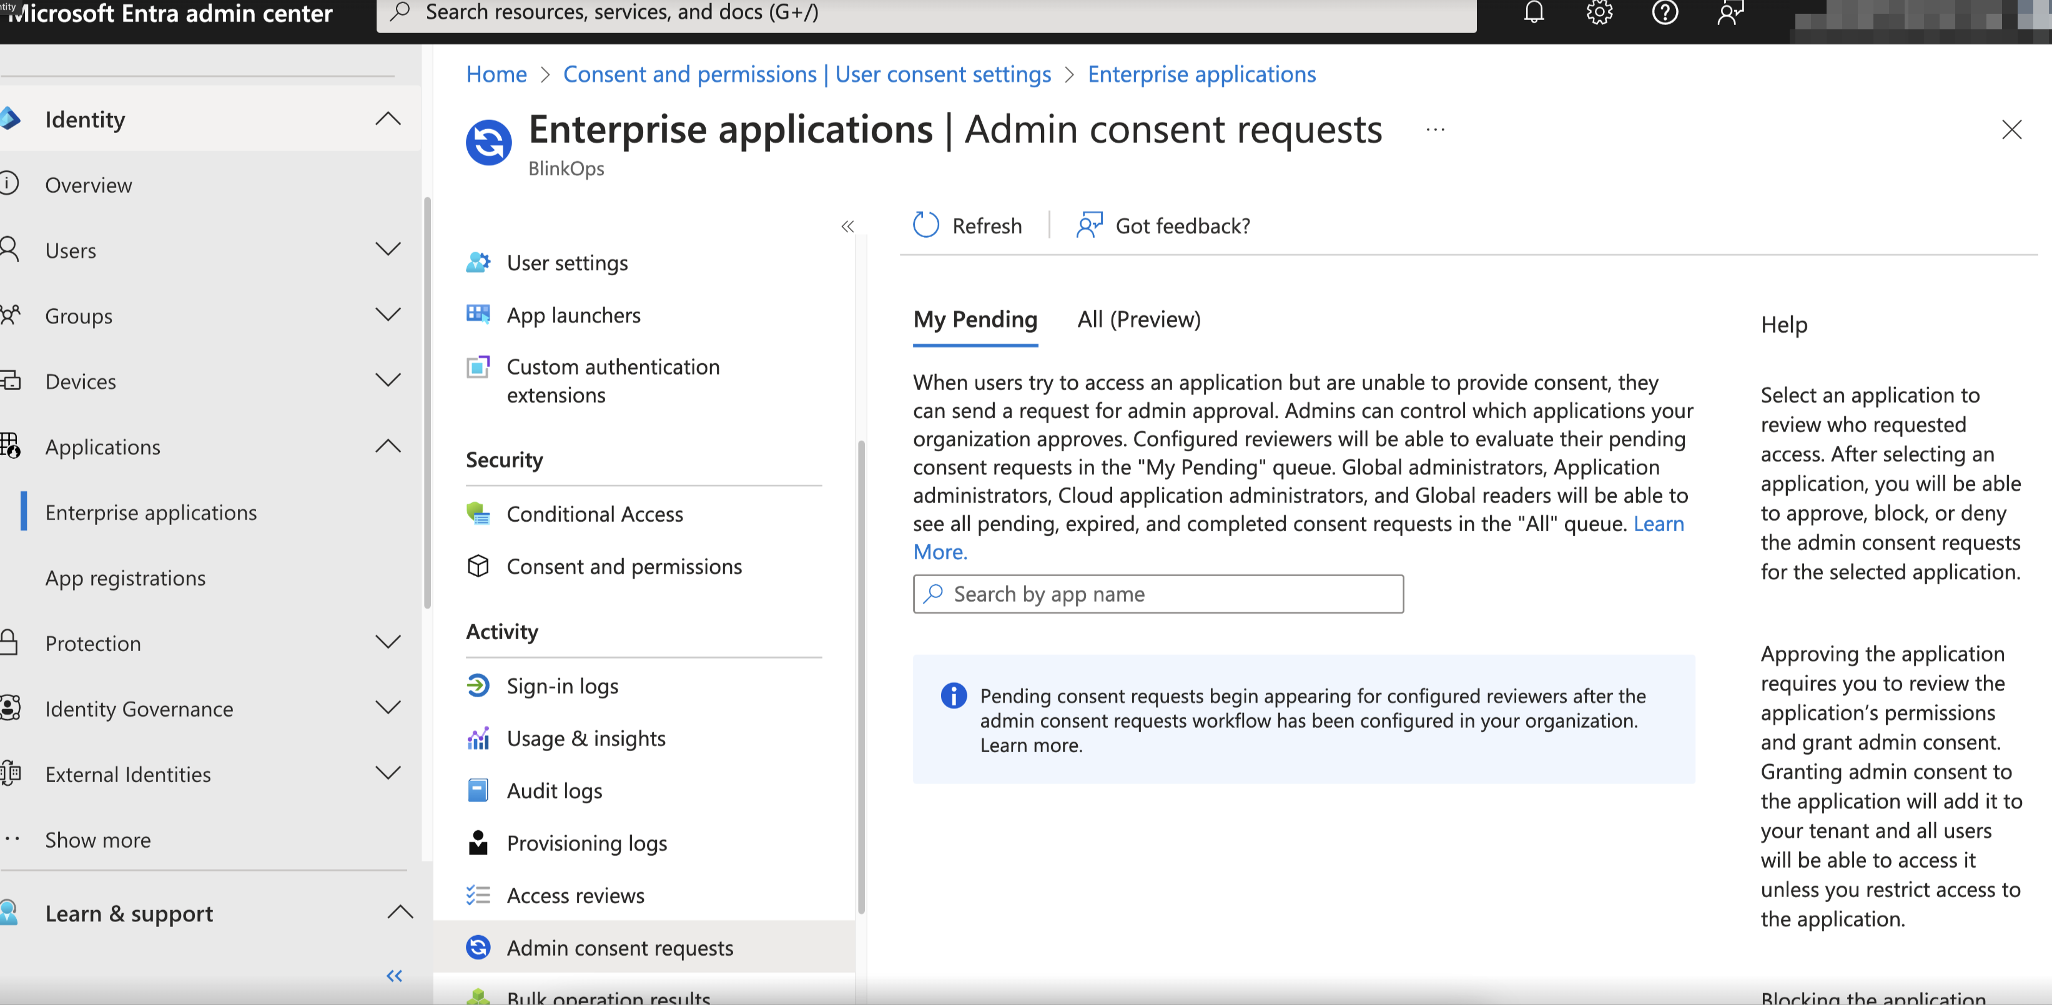Select the My Pending tab

(975, 318)
